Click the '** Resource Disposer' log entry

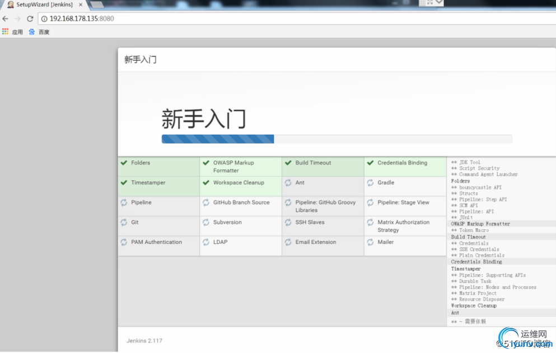click(x=478, y=299)
